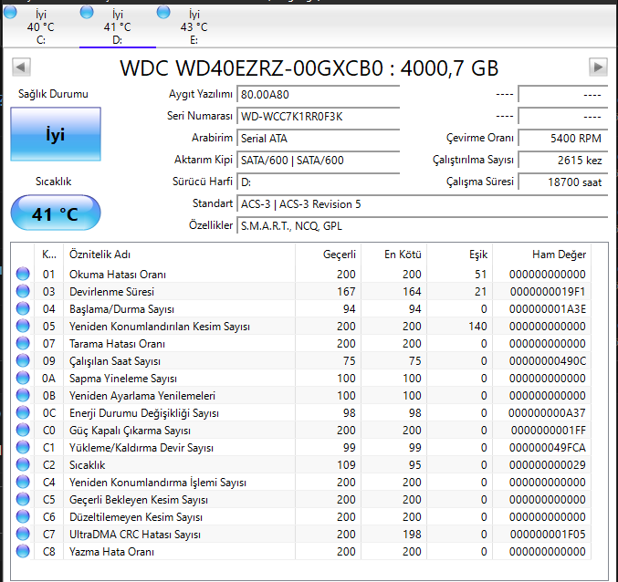
Task: Click status orb of Okuma Hatası Oranı row
Action: [x=23, y=274]
